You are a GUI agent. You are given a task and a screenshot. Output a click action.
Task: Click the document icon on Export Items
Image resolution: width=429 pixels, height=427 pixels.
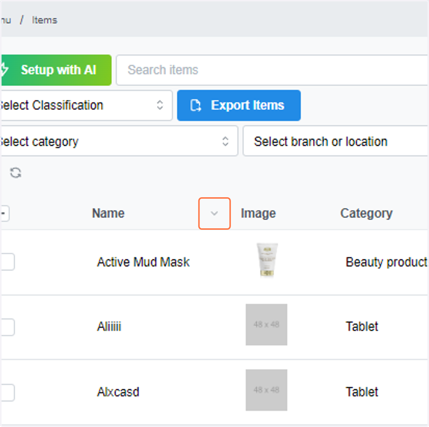(x=196, y=105)
